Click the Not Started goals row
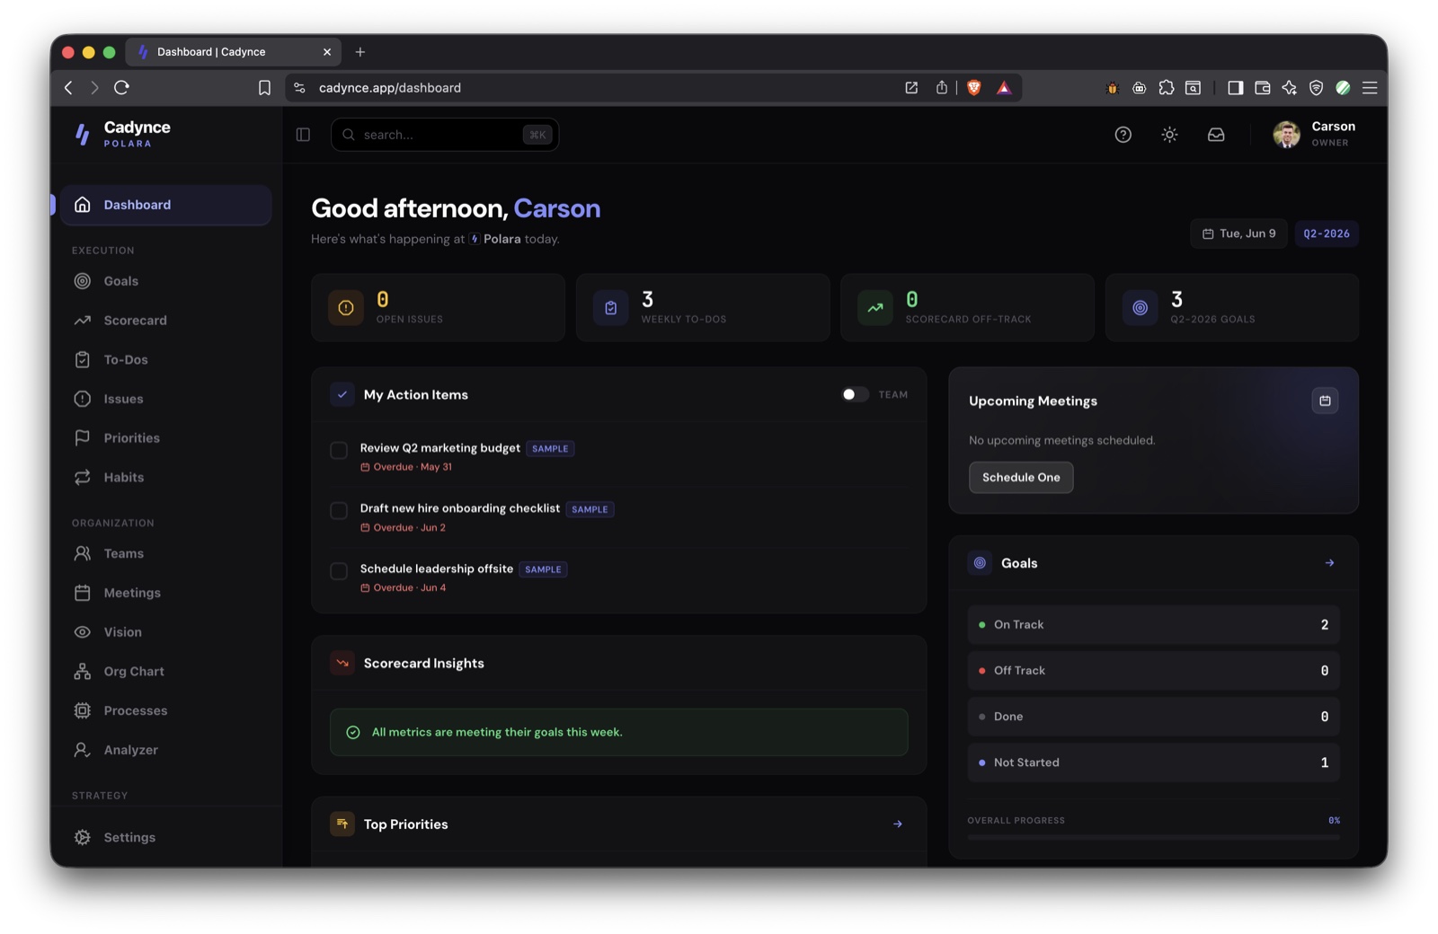Image resolution: width=1438 pixels, height=934 pixels. point(1153,762)
